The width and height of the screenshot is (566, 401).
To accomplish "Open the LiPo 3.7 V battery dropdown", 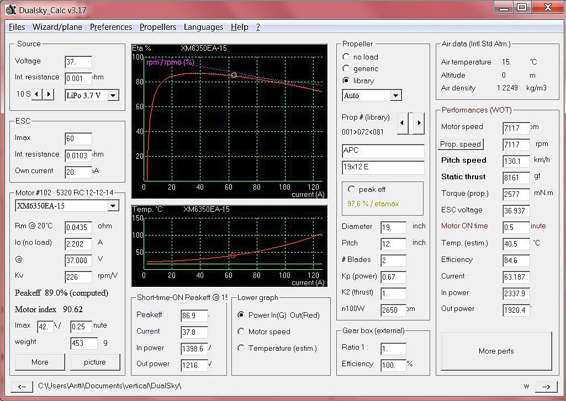I will (113, 95).
